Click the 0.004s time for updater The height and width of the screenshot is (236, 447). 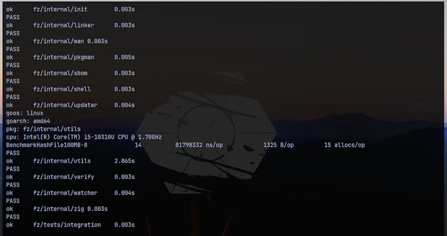124,105
